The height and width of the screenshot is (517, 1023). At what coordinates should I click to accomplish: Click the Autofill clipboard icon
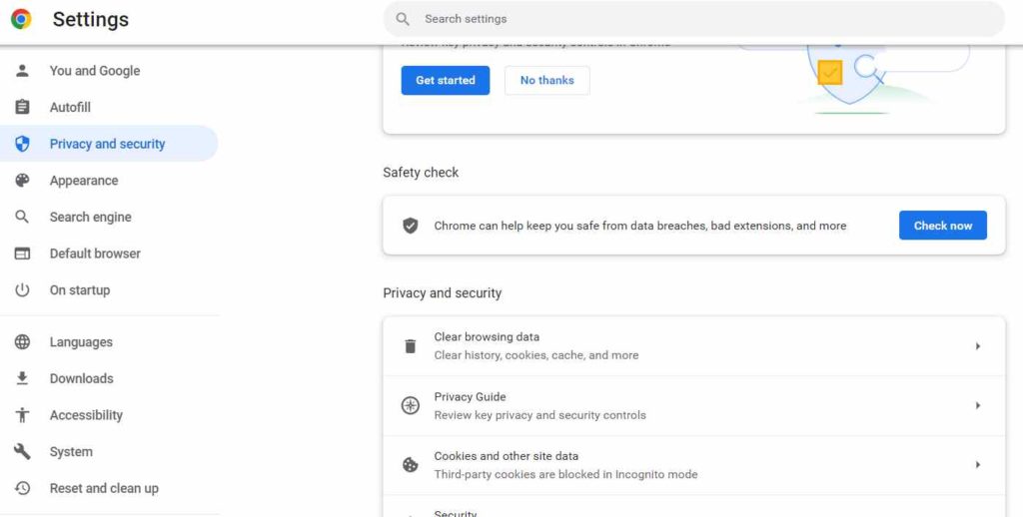point(22,107)
